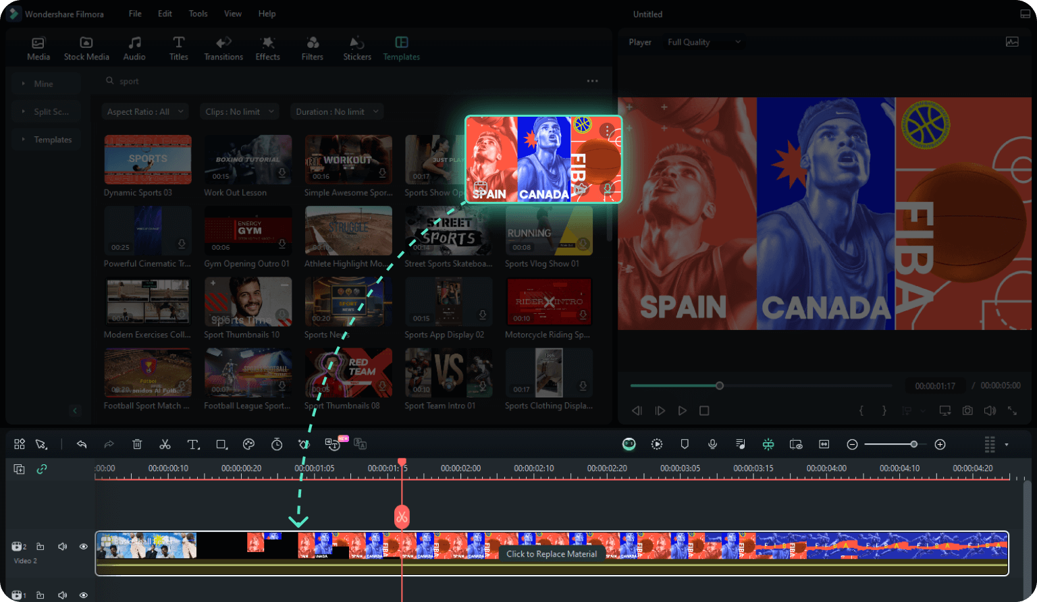Screen dimensions: 1037x602
Task: Open the Aspect Ratio filter dropdown
Action: (x=145, y=111)
